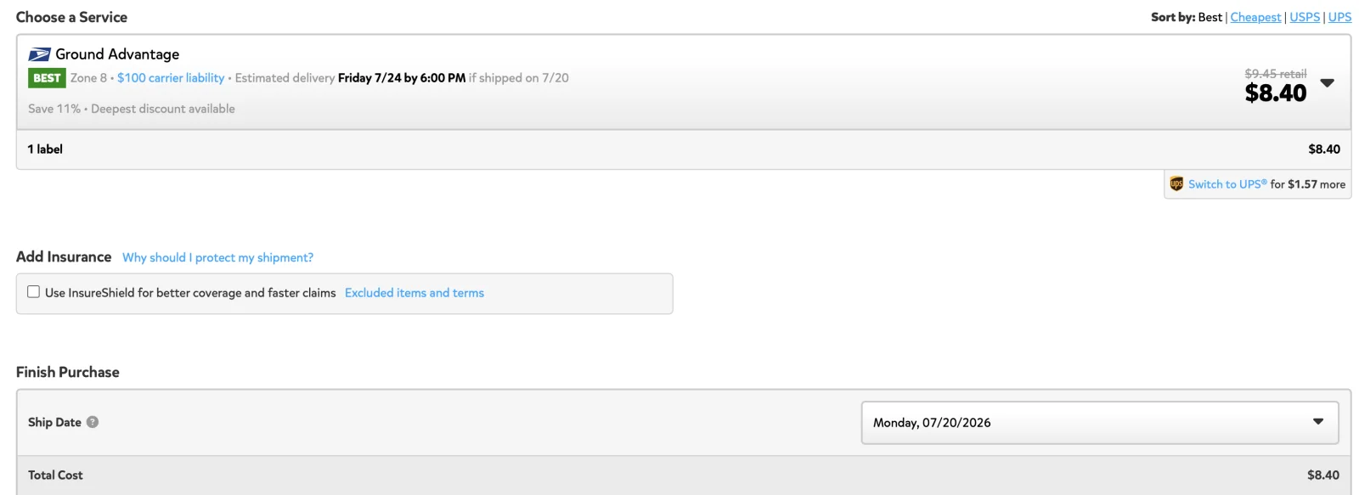Click Save 11% Deepest discount available text
Viewport: 1359px width, 495px height.
tap(132, 109)
